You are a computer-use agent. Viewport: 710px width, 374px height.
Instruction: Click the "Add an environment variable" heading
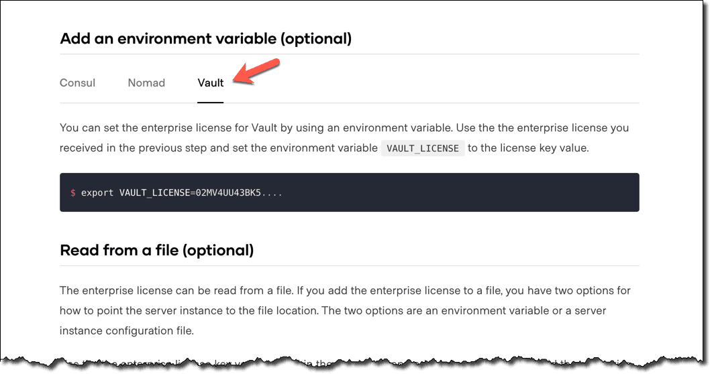click(x=205, y=38)
